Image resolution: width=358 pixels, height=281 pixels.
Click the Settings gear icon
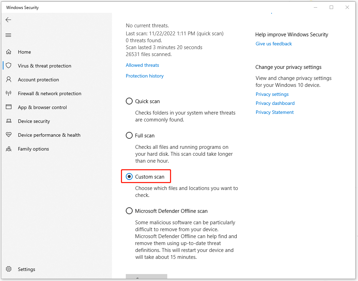pos(9,269)
